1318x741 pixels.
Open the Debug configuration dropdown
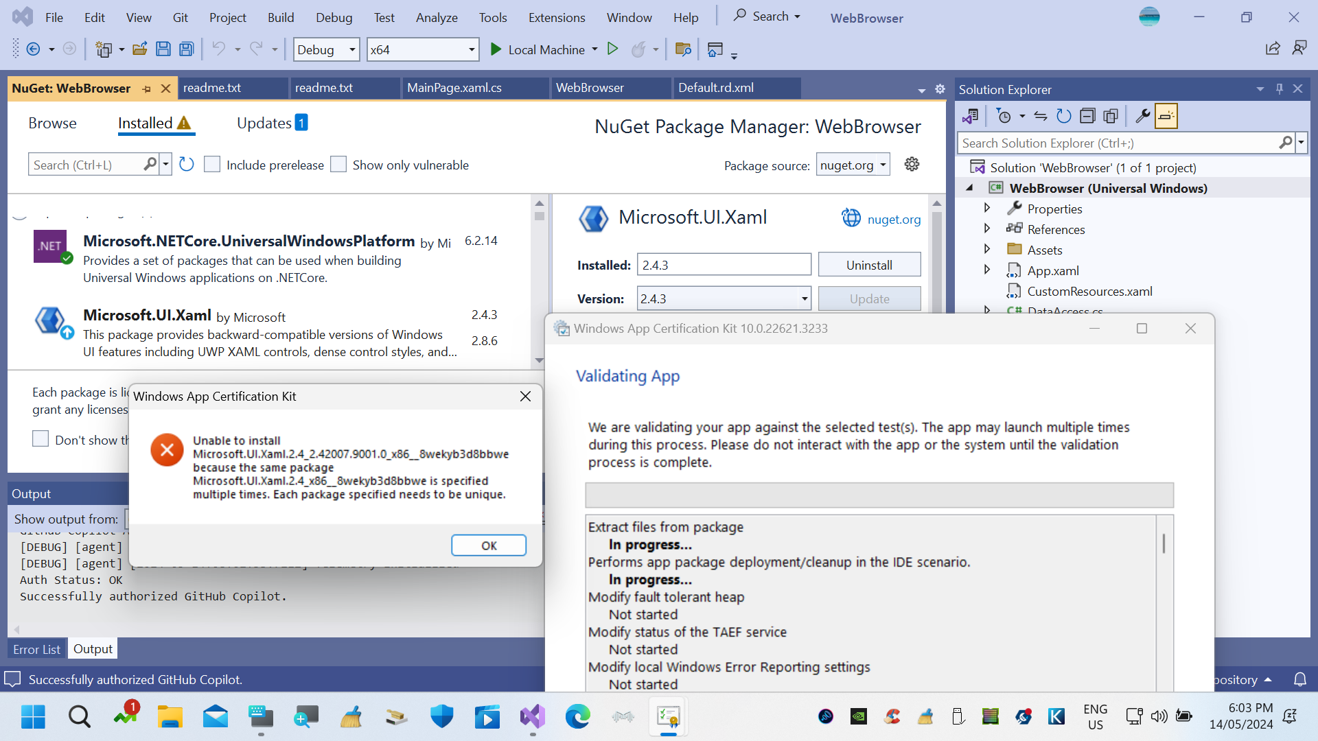tap(326, 49)
